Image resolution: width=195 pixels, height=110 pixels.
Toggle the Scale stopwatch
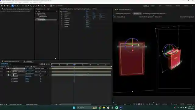click(x=62, y=17)
